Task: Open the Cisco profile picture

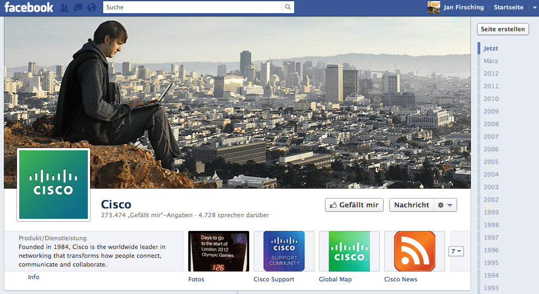Action: click(x=53, y=184)
